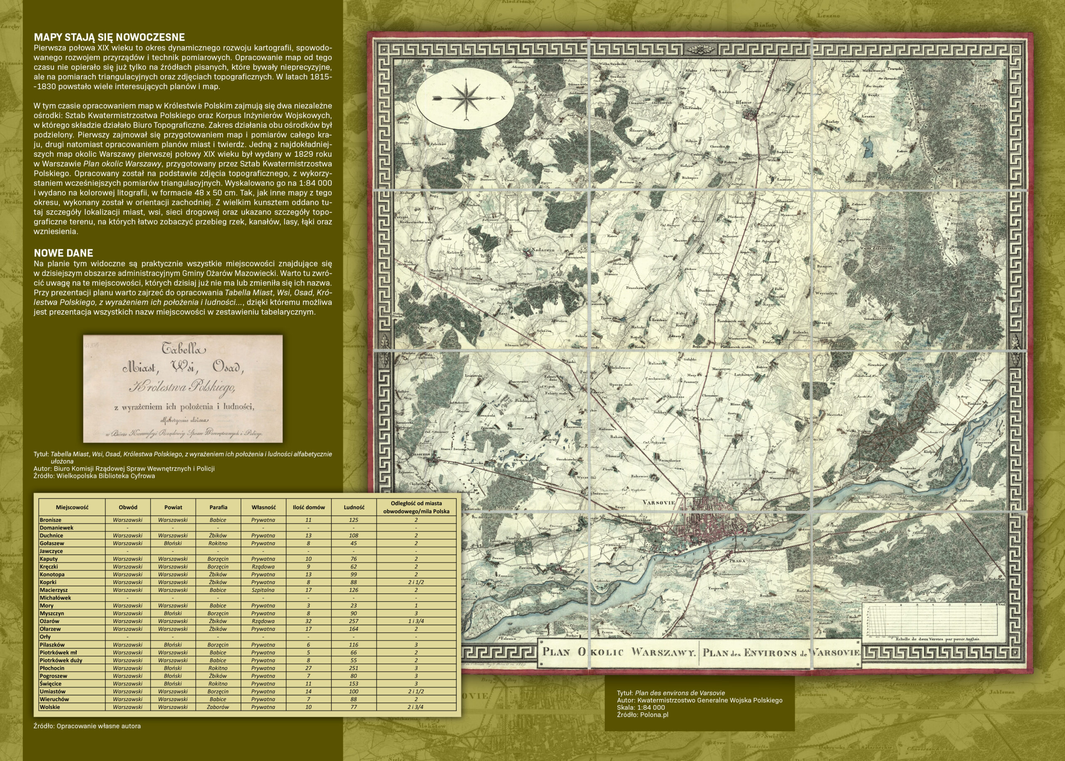The width and height of the screenshot is (1065, 761).
Task: Select the 'Konotopa' row name cell
Action: [72, 575]
